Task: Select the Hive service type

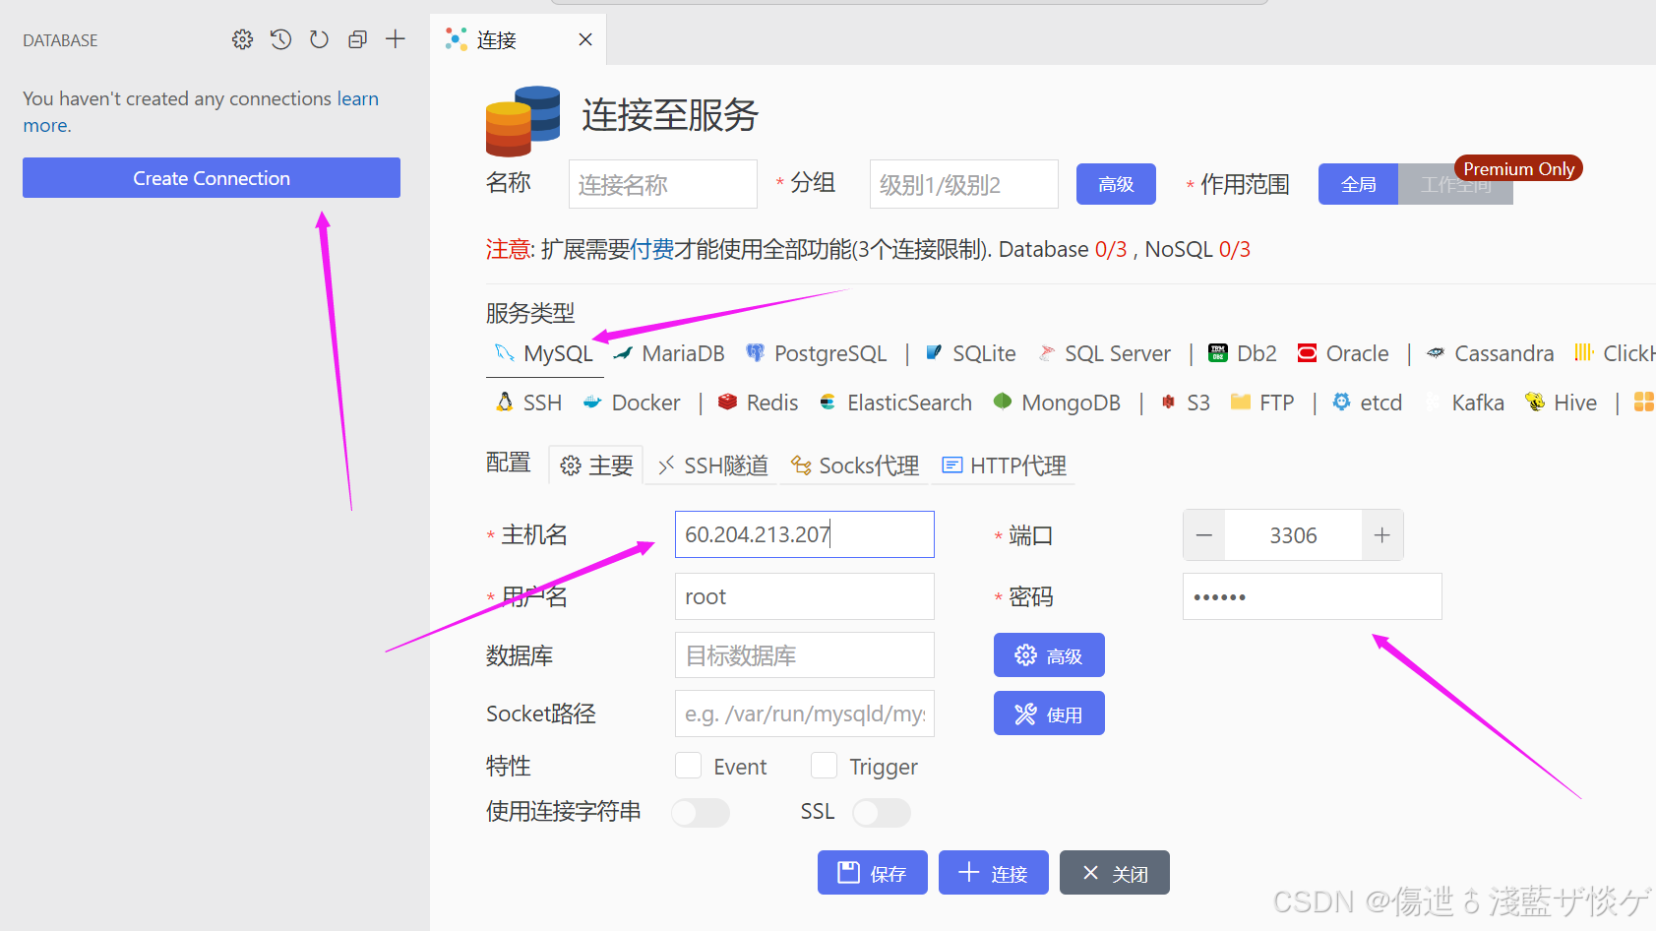Action: (x=1561, y=403)
